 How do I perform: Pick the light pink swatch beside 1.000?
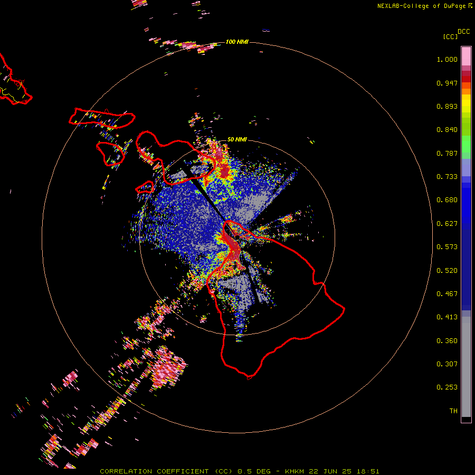(x=466, y=56)
